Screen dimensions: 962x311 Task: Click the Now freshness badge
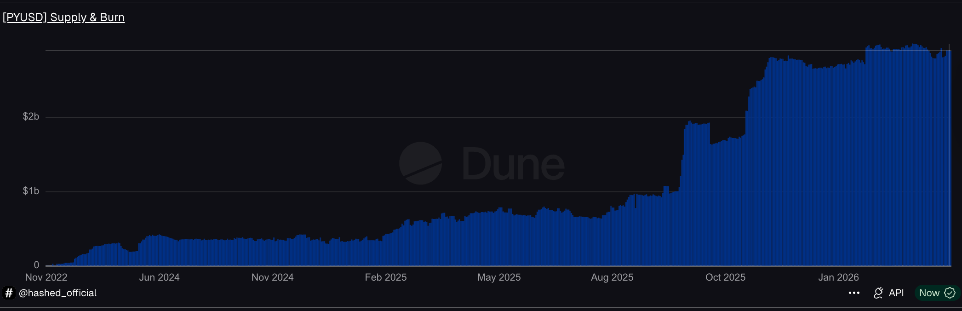coord(929,293)
